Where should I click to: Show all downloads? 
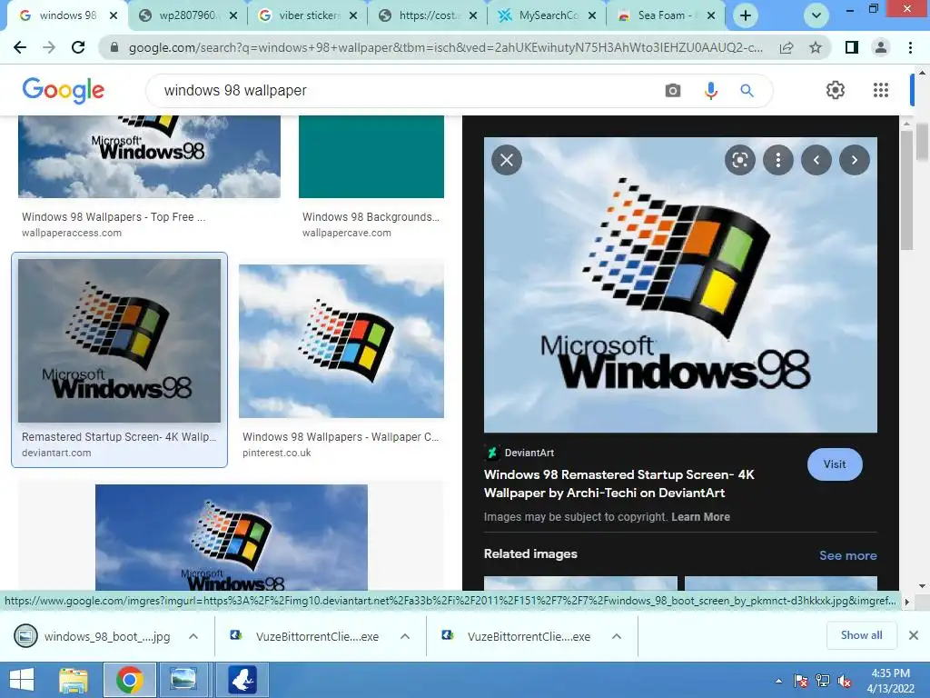[861, 635]
